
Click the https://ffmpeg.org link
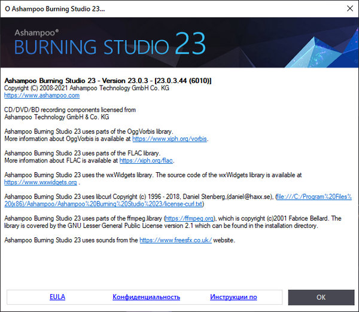191,218
